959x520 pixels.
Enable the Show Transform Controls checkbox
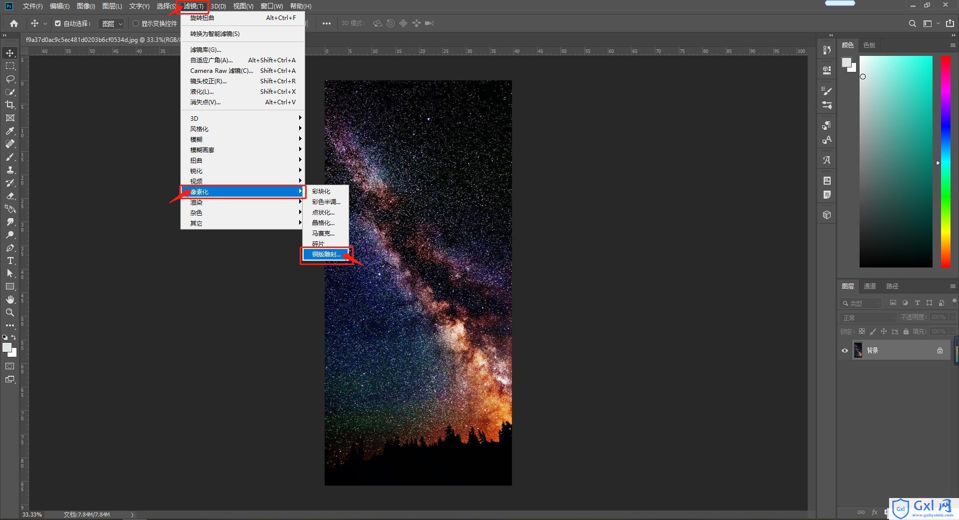135,23
